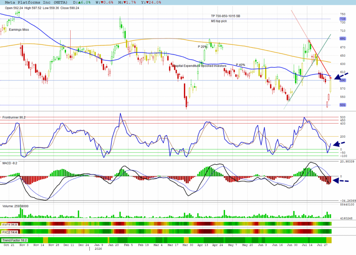Click the MS top pick note

point(219,21)
